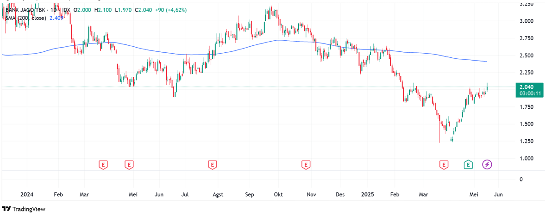Image resolution: width=545 pixels, height=217 pixels.
Task: Click the last red earnings marker in 2025
Action: 444,165
